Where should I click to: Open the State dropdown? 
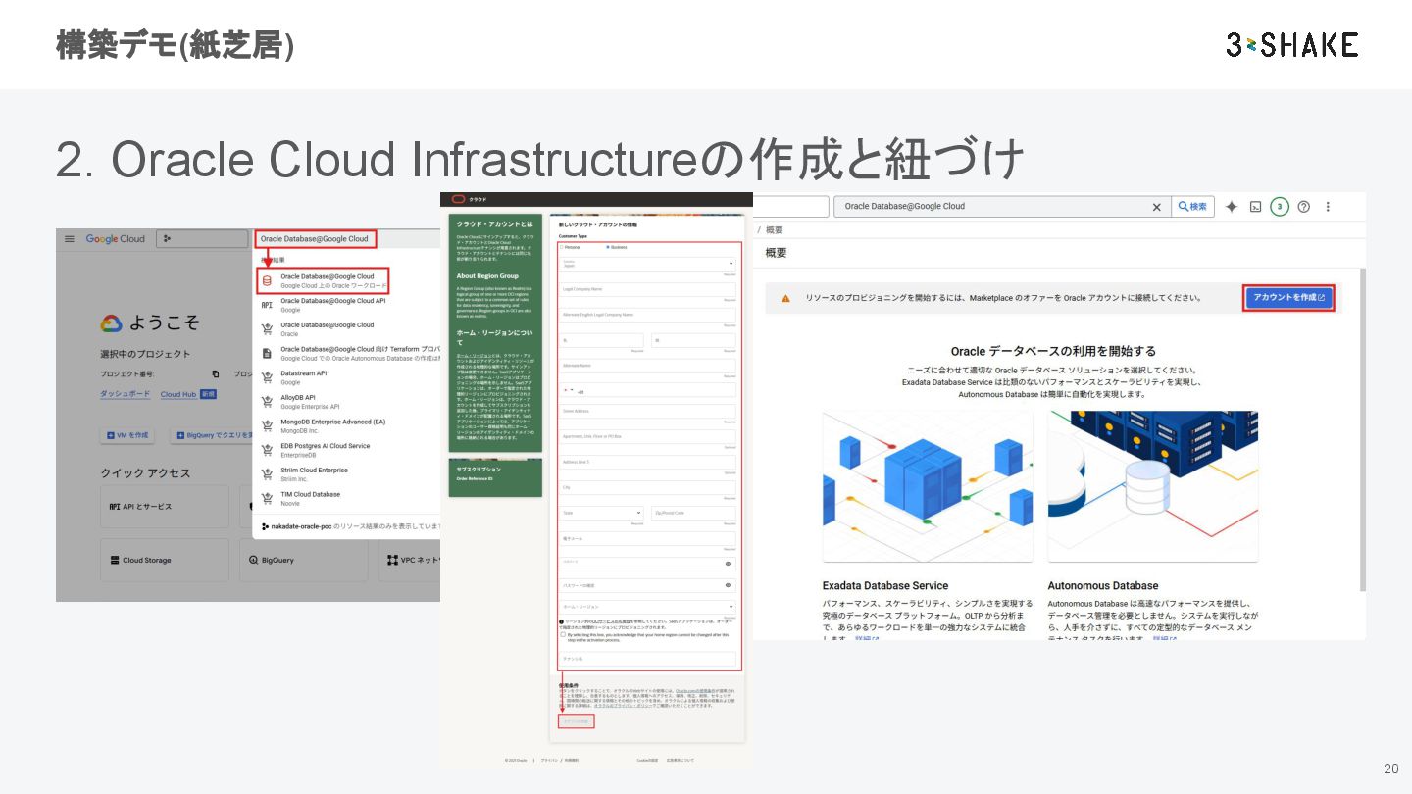coord(602,513)
